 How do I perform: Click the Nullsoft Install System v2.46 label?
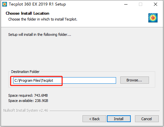click(26, 110)
